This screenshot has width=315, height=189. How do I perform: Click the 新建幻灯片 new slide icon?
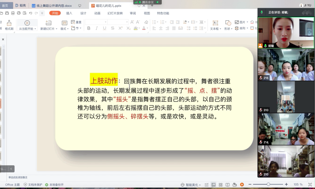tap(49, 23)
